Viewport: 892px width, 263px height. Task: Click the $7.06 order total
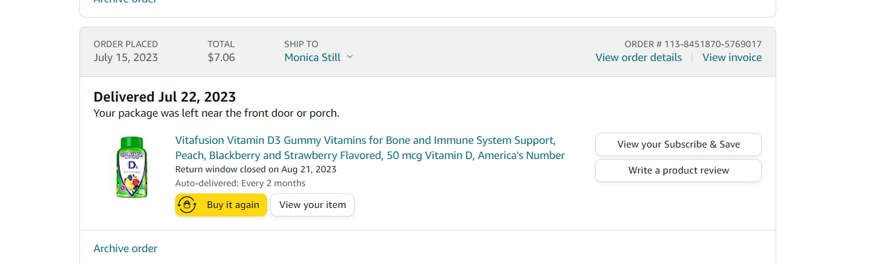221,57
